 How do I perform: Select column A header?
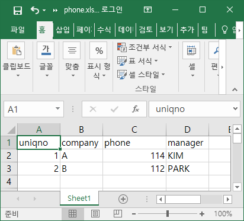39,130
